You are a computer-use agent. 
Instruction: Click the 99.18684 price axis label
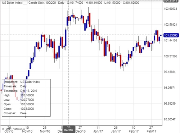pos(170,72)
